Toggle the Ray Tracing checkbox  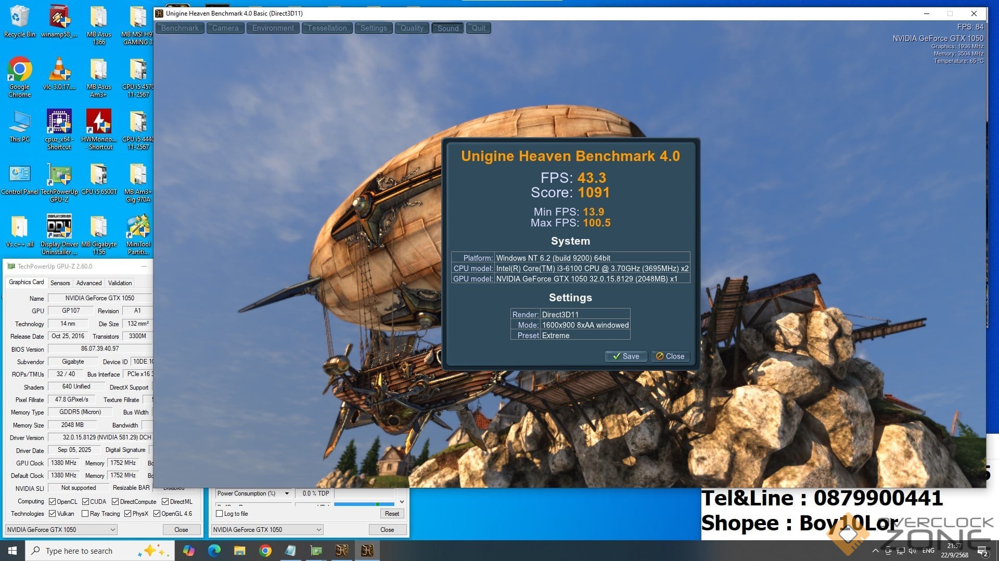pos(85,514)
